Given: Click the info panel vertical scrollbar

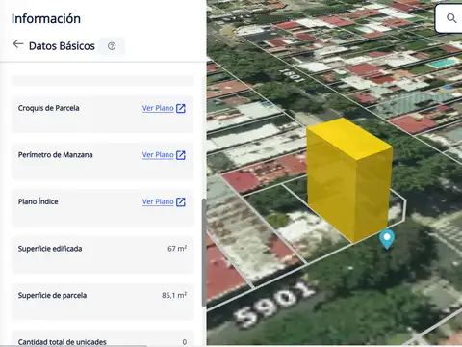Looking at the screenshot, I should coord(204,253).
